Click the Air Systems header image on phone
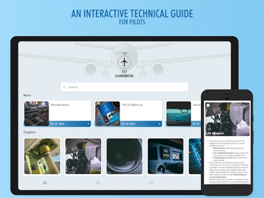This screenshot has width=264, height=198. [227, 119]
